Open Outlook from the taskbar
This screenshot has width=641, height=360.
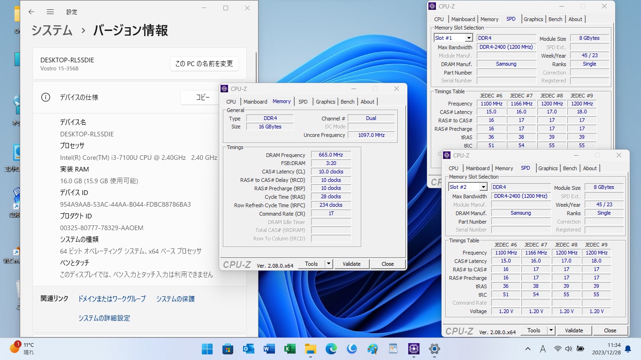pyautogui.click(x=248, y=349)
